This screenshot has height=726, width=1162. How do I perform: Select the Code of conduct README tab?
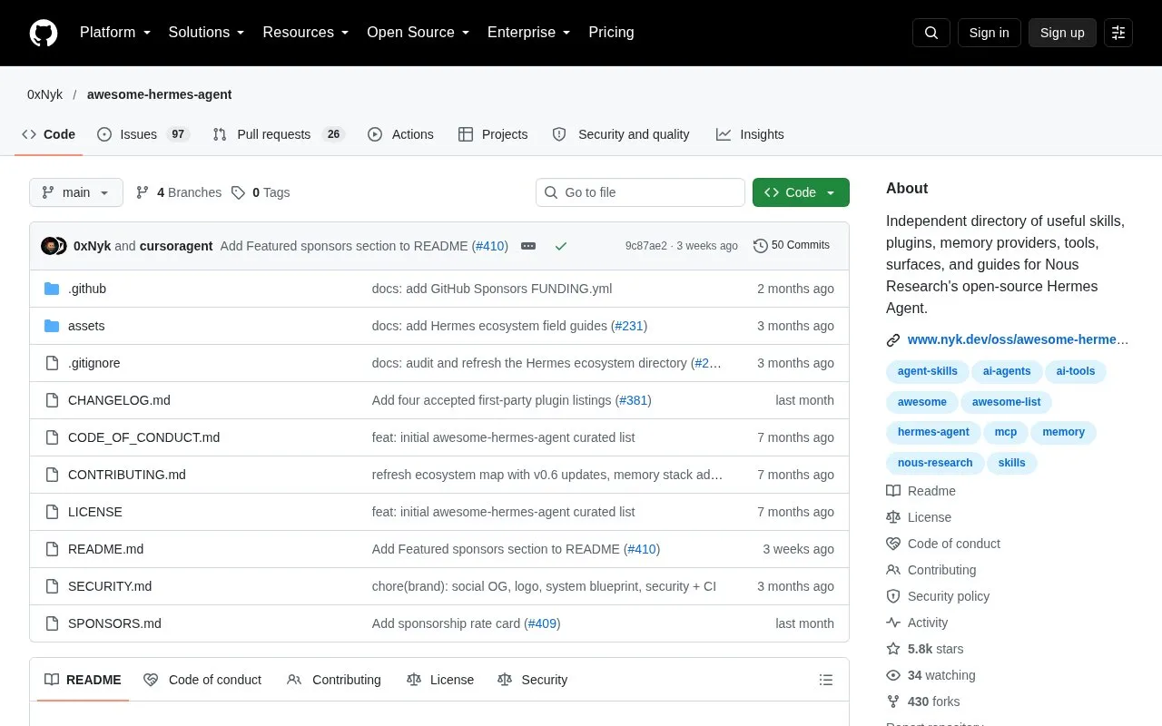202,680
